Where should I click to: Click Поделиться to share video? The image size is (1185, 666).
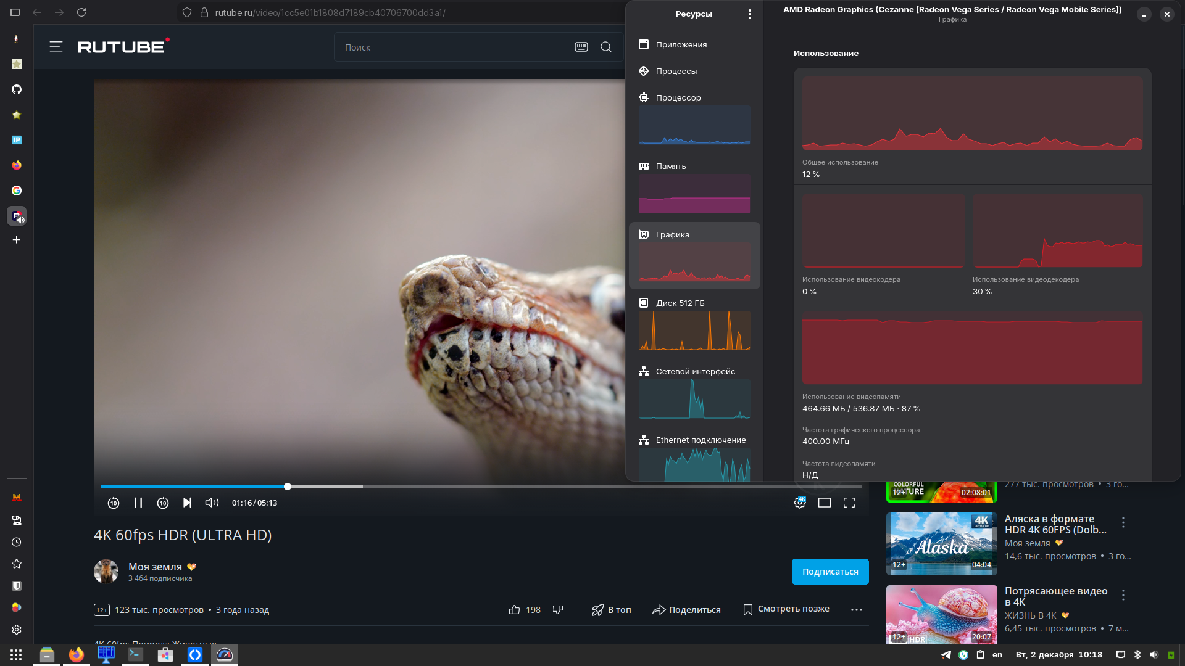pyautogui.click(x=687, y=610)
